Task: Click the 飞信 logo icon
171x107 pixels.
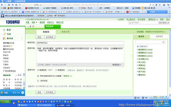Action: click(2, 93)
